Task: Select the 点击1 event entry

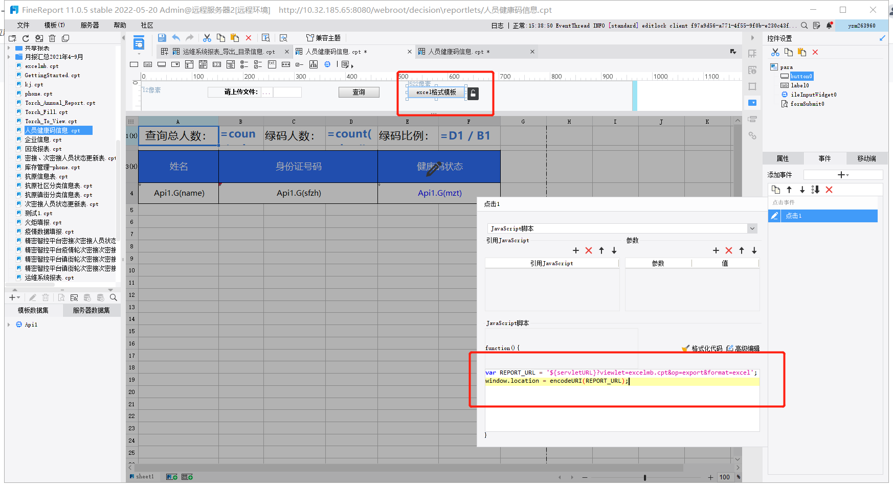Action: pyautogui.click(x=822, y=216)
